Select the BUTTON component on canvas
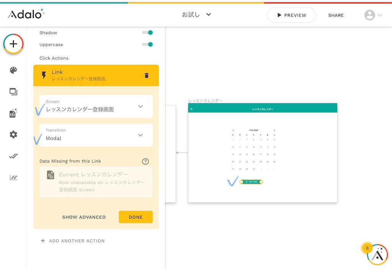Screen dimensions: 392x269 (251, 182)
